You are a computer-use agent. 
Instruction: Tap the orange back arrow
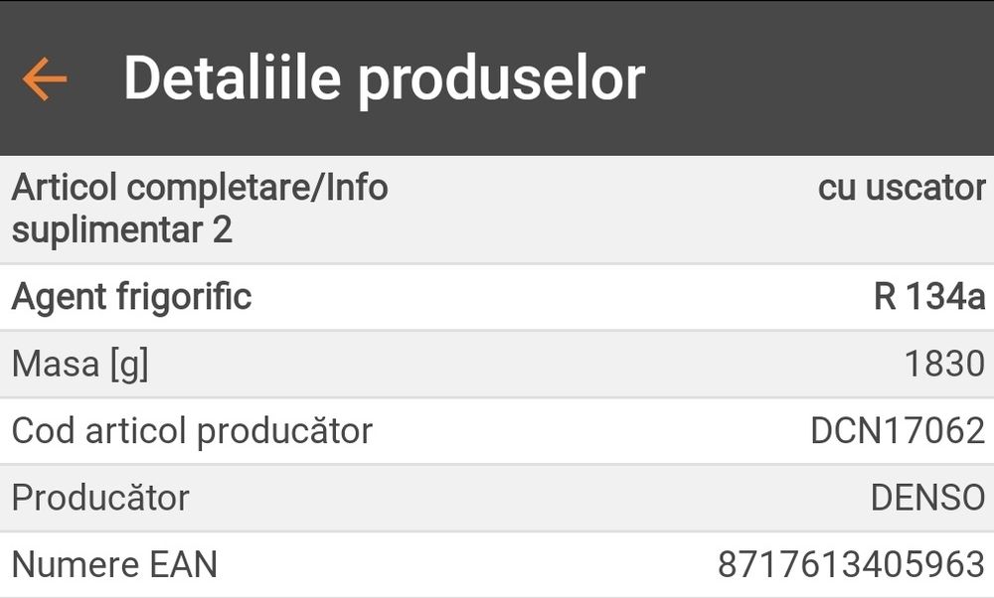tap(45, 79)
